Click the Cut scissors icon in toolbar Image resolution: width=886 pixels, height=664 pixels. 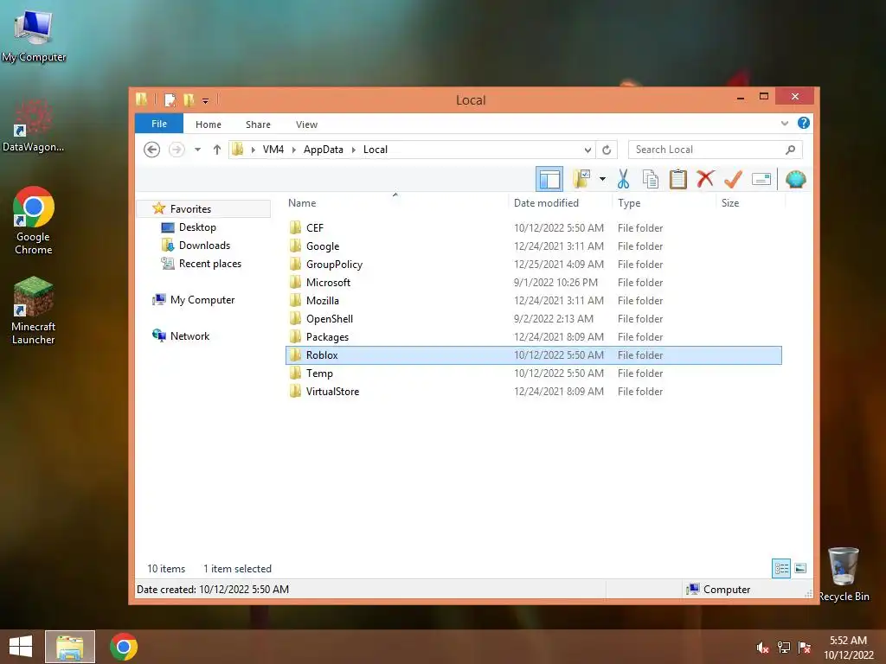tap(623, 179)
